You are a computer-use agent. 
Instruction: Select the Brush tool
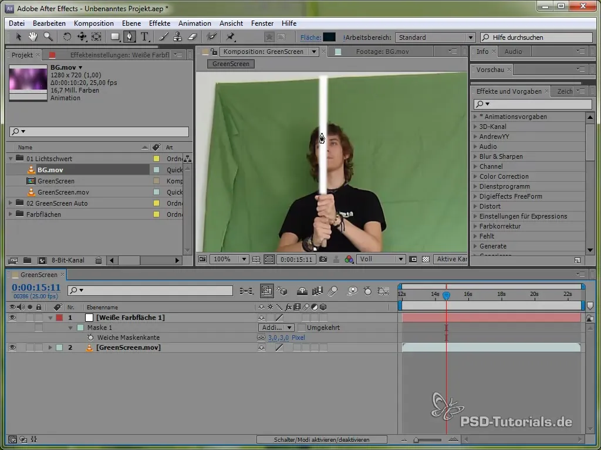coord(163,37)
